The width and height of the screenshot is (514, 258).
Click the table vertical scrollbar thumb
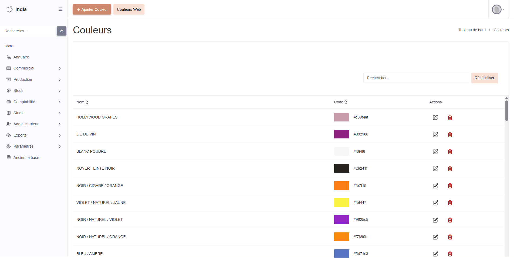click(x=506, y=110)
